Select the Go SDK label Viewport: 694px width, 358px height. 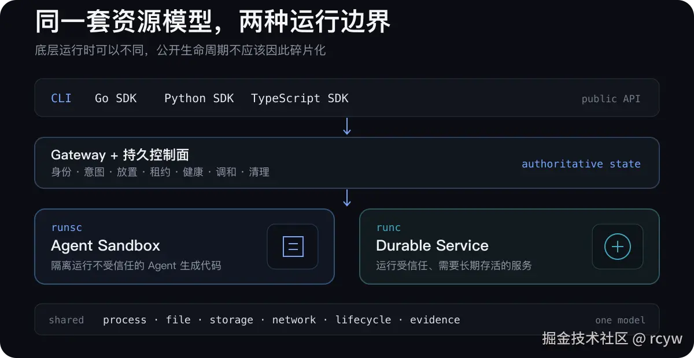pyautogui.click(x=116, y=98)
